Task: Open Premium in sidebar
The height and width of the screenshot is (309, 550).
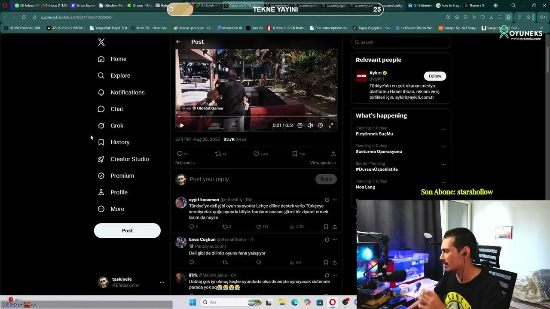Action: coord(116,176)
